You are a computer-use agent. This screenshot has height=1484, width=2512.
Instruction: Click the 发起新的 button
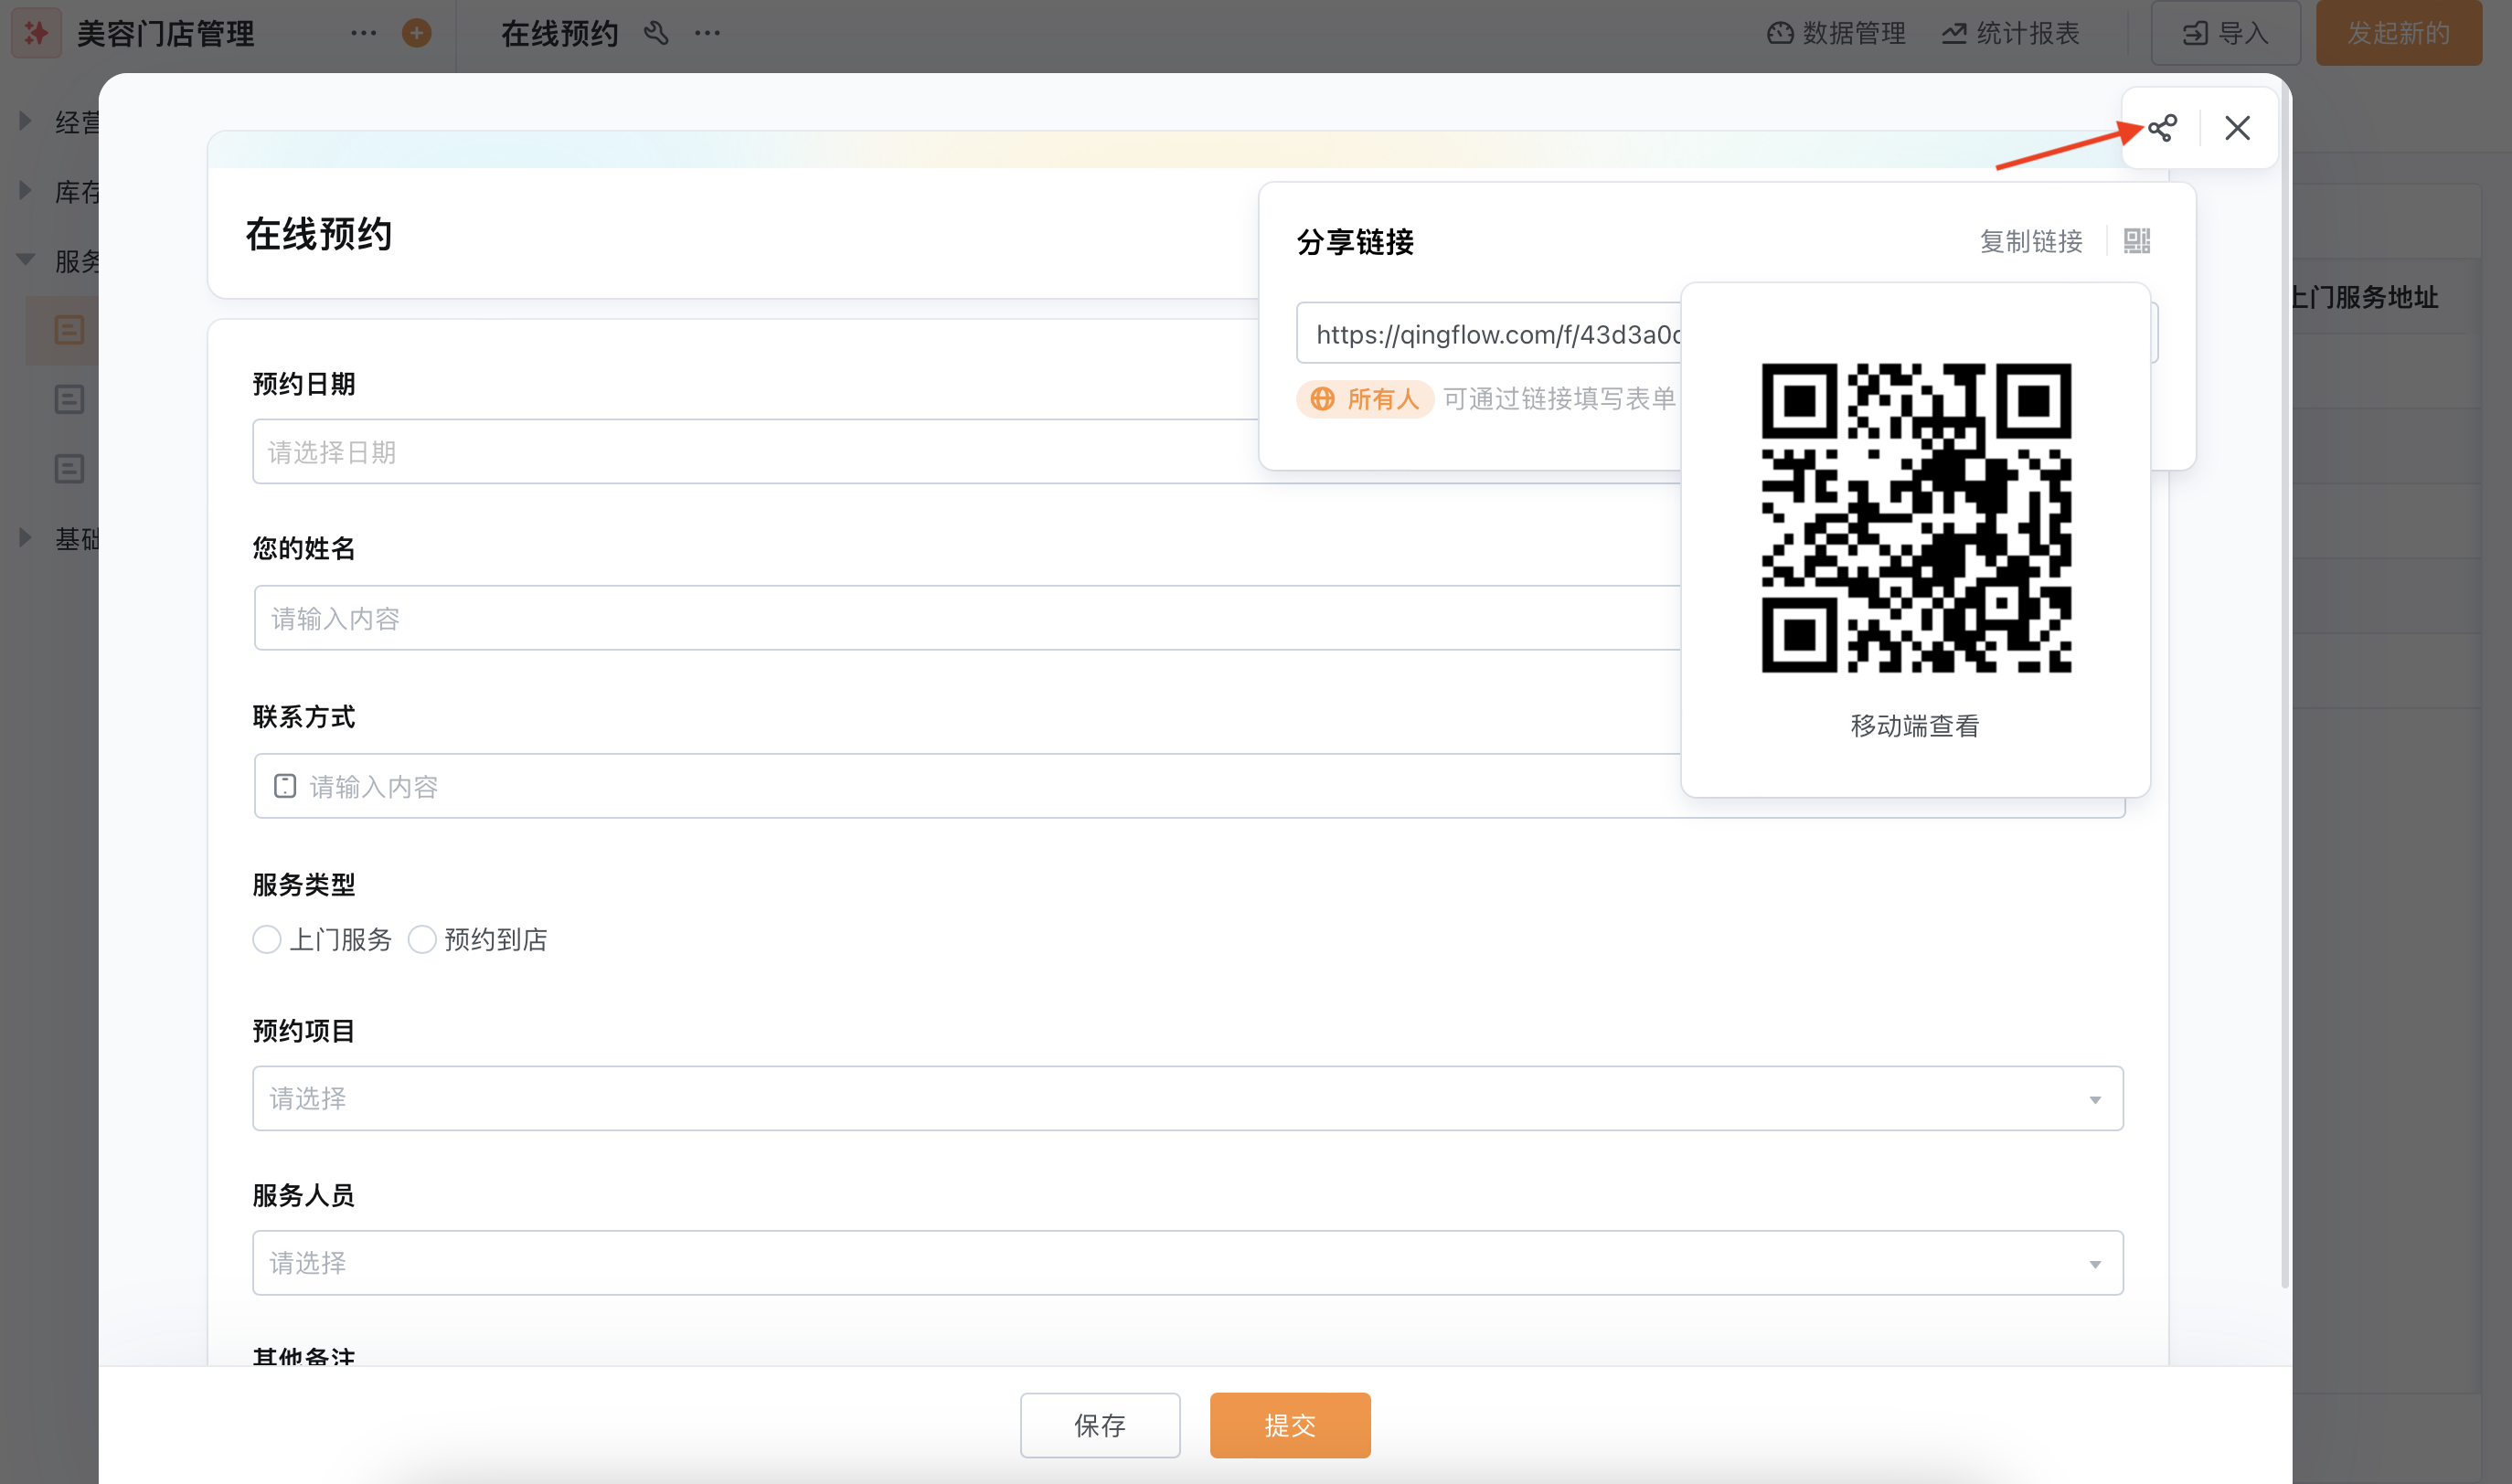(x=2398, y=33)
